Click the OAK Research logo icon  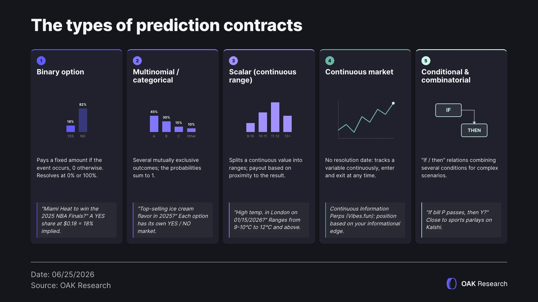pyautogui.click(x=451, y=284)
